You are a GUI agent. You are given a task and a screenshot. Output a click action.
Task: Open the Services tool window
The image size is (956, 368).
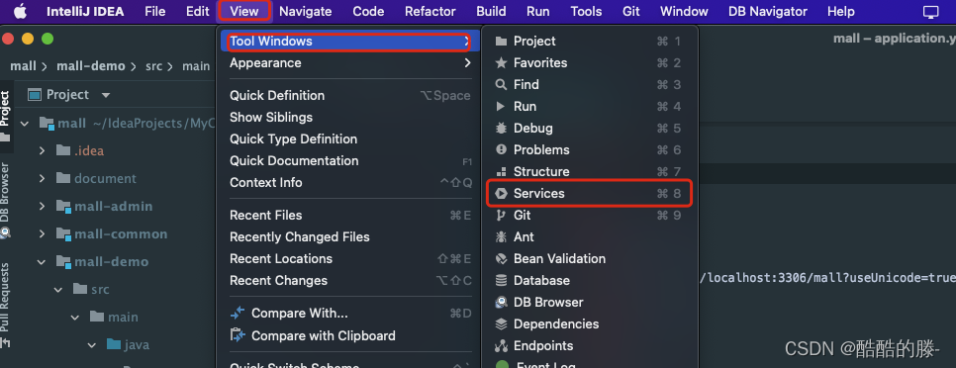tap(590, 193)
